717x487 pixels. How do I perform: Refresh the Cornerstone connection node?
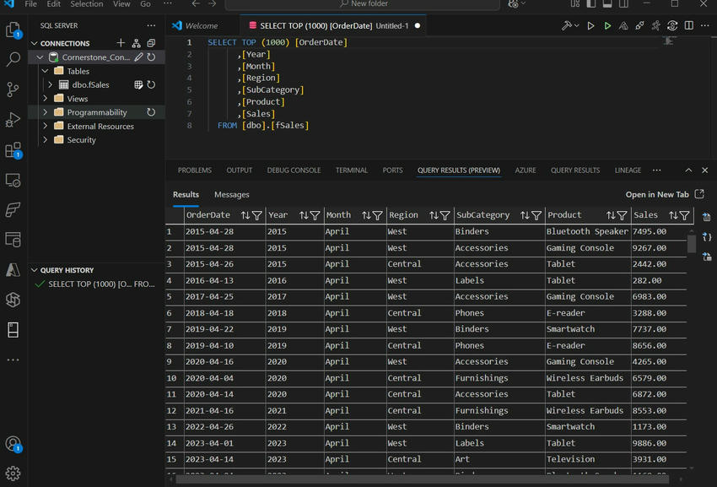point(151,57)
